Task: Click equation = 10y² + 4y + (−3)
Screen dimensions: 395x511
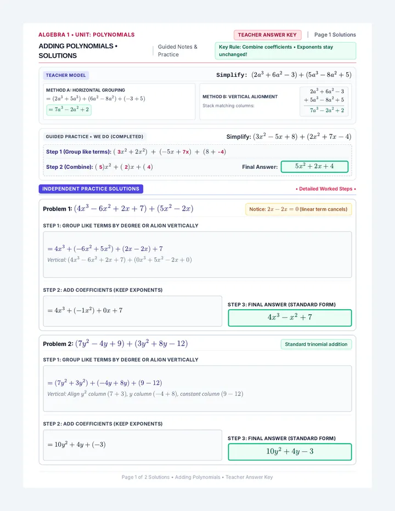Action: click(77, 445)
